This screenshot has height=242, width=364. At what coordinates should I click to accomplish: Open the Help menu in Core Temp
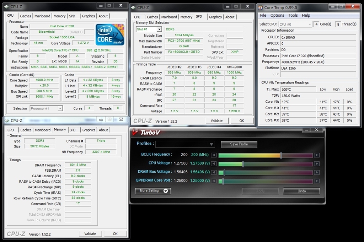pos(306,16)
